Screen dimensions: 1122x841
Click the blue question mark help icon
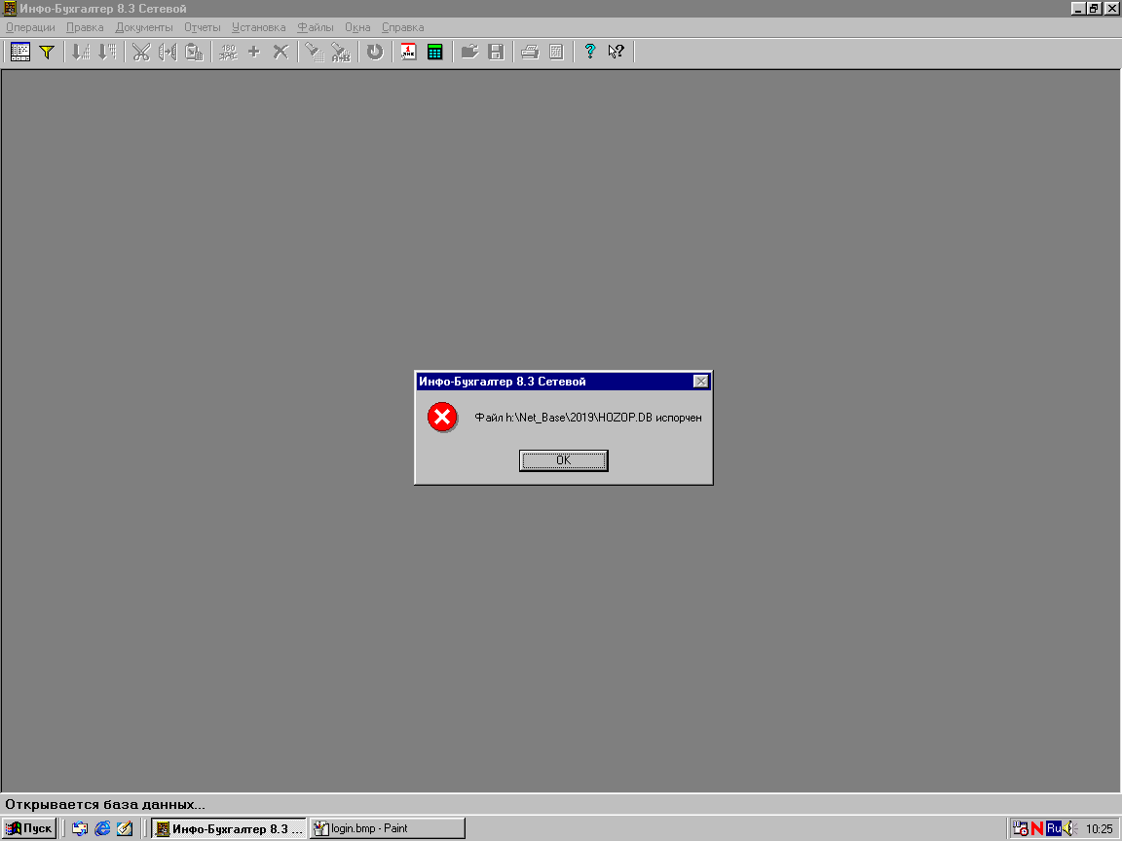click(589, 52)
